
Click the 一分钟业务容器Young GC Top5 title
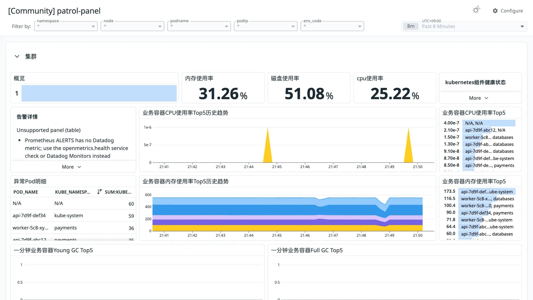point(53,250)
